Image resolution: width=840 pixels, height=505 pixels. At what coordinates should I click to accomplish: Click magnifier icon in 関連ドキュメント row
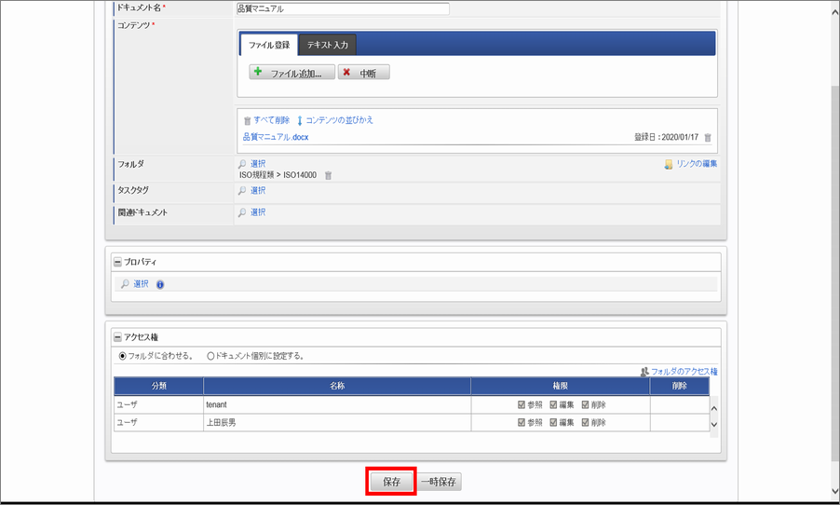pos(242,212)
